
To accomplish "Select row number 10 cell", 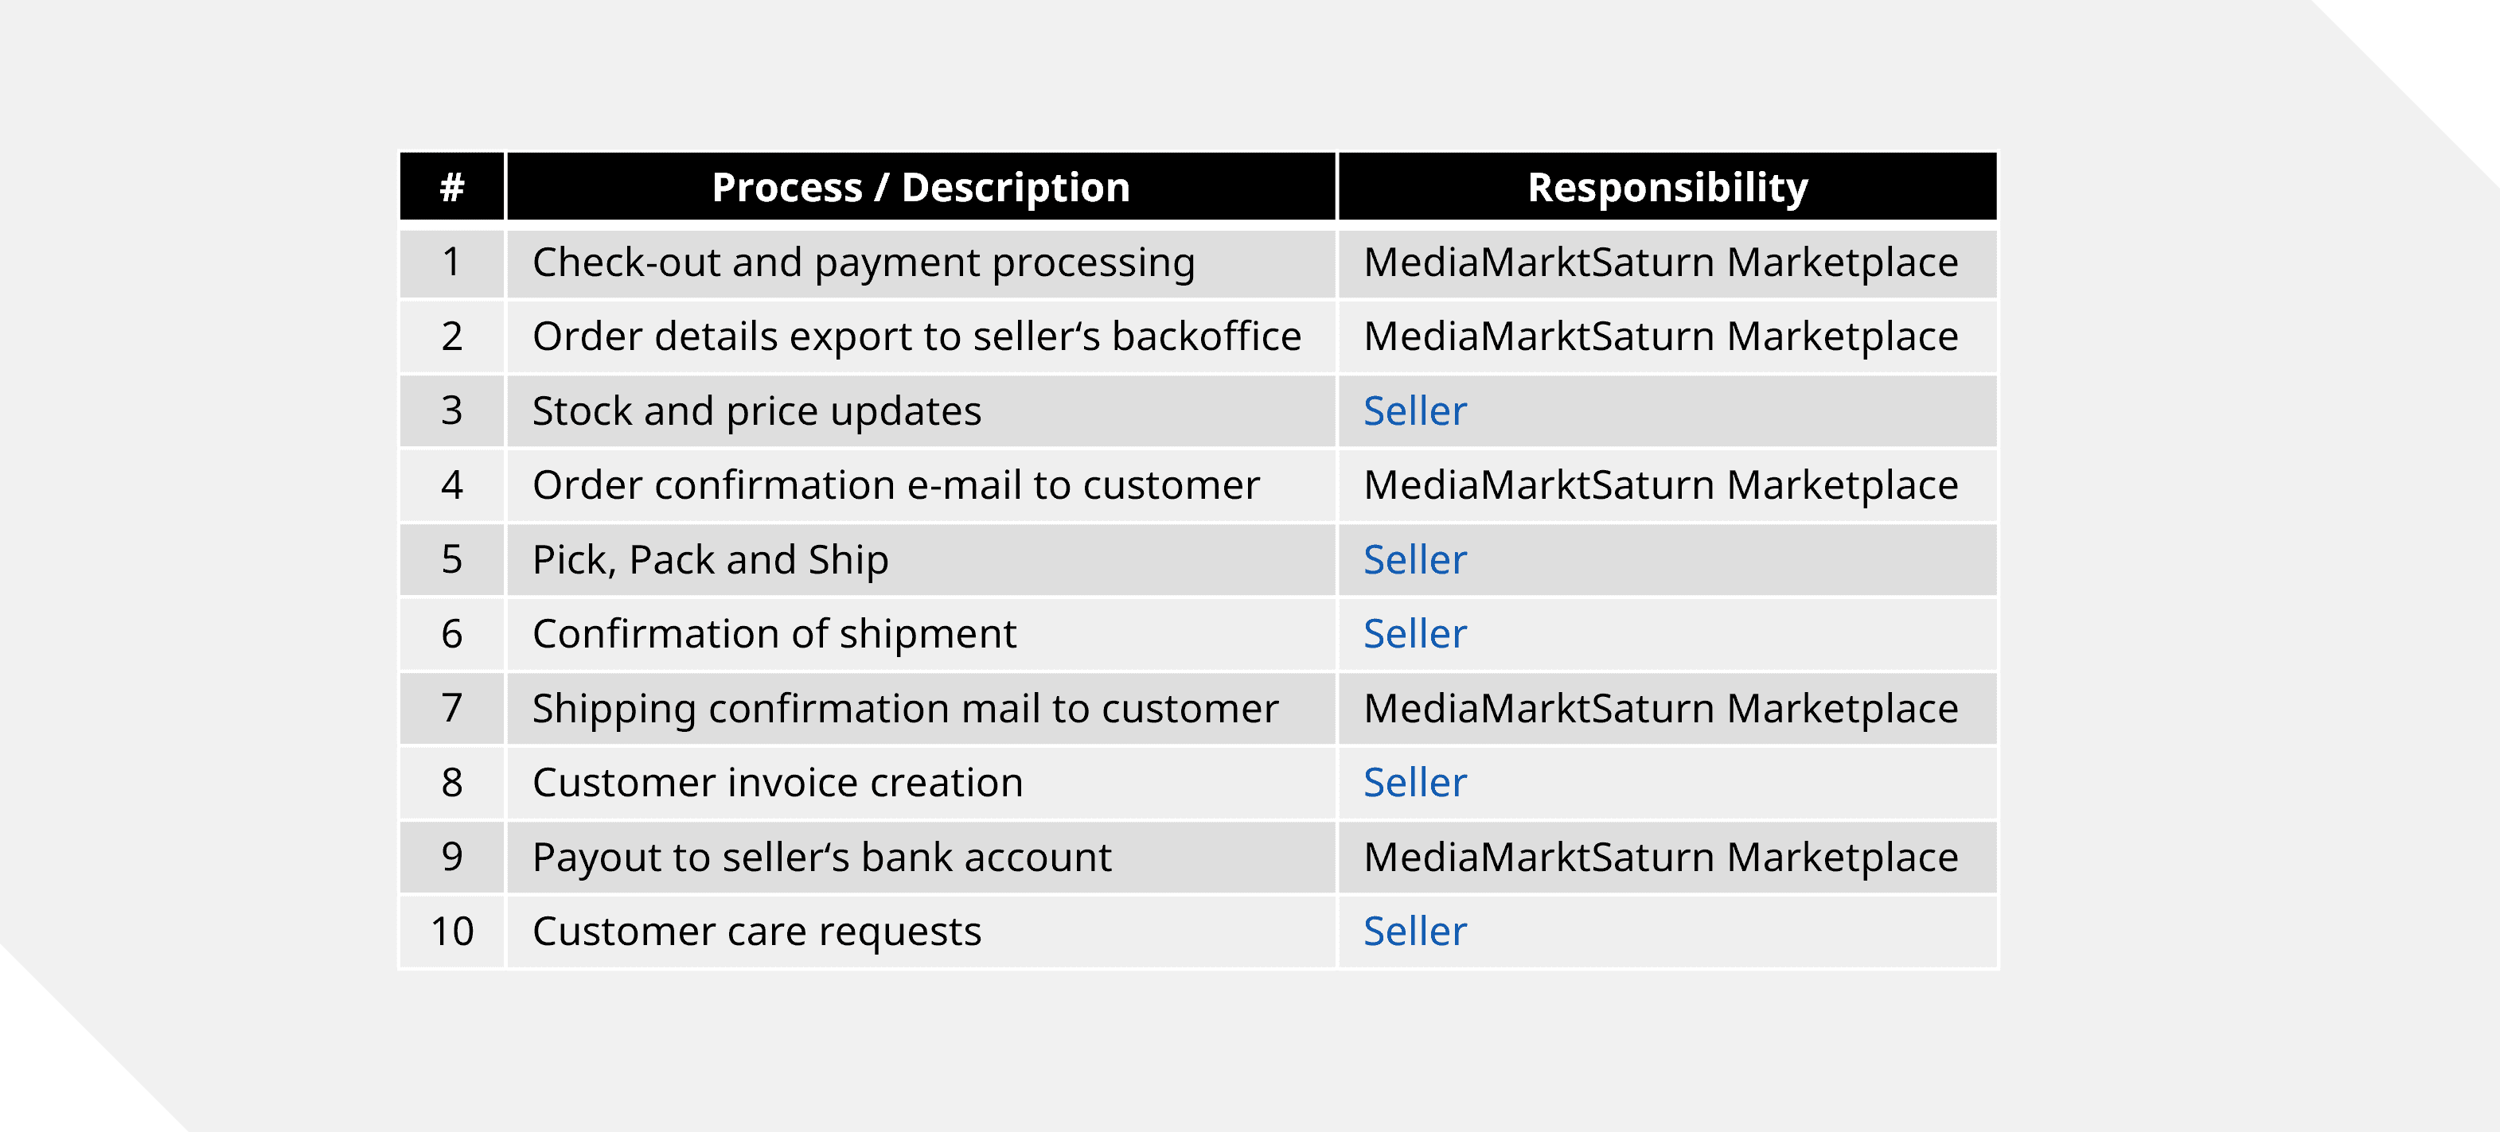I will click(451, 932).
